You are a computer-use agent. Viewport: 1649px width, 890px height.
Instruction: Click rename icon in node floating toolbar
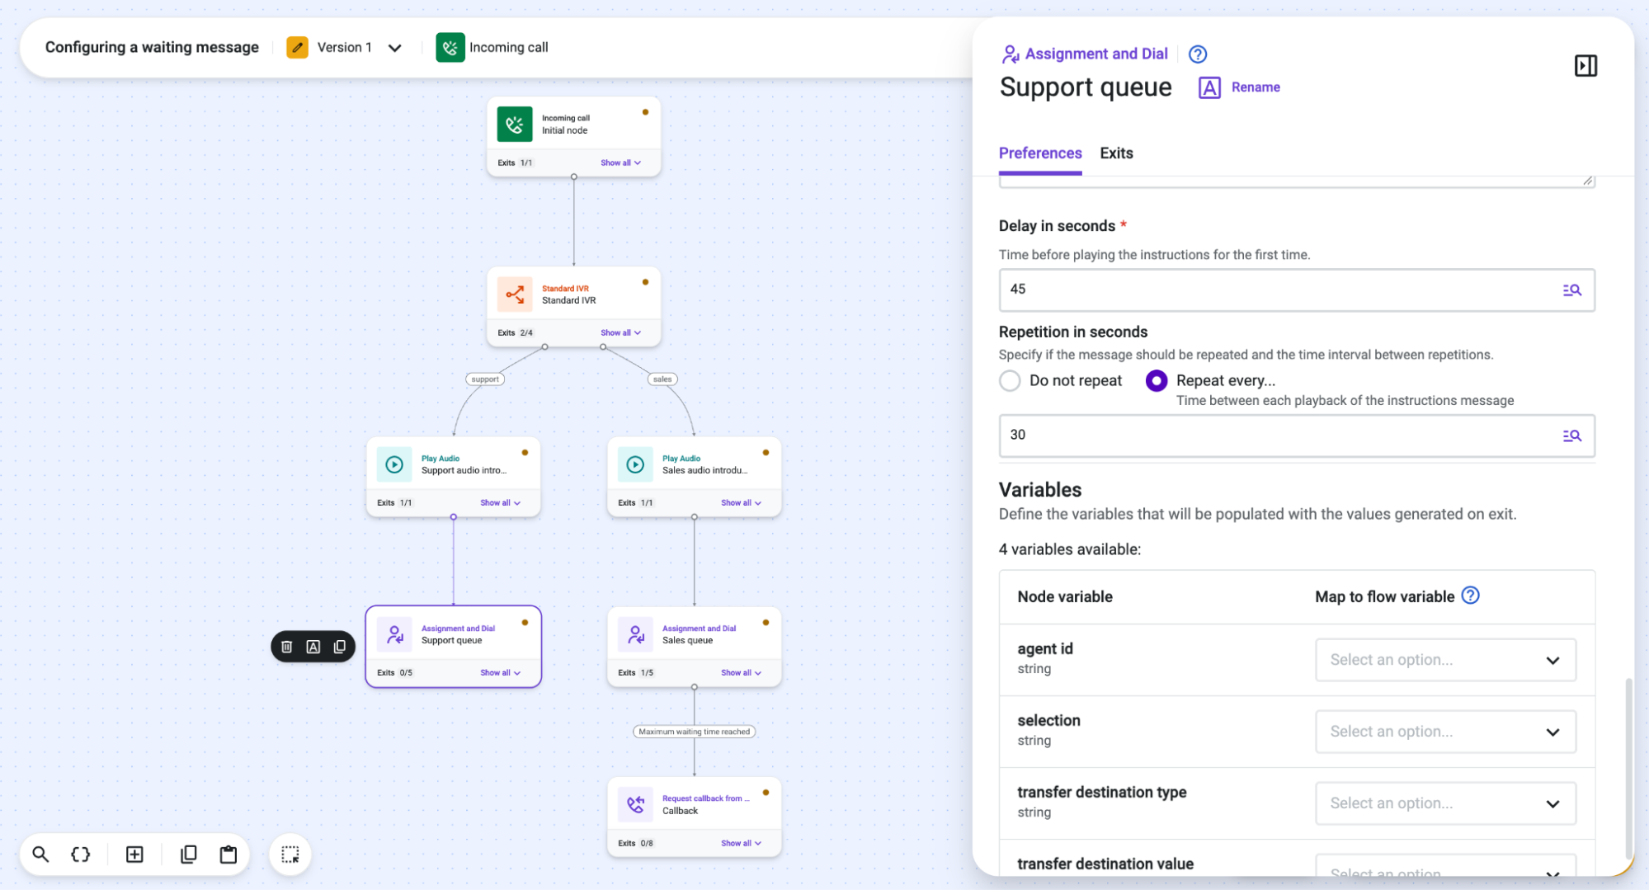[x=313, y=647]
